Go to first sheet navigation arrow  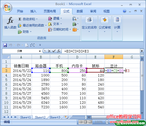4,117
